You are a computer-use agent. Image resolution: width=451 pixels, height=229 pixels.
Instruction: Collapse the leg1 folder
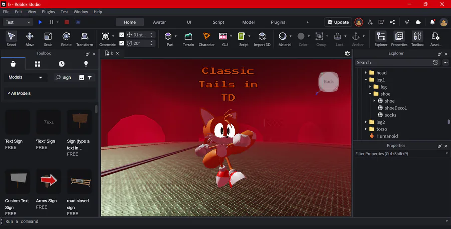tap(366, 80)
